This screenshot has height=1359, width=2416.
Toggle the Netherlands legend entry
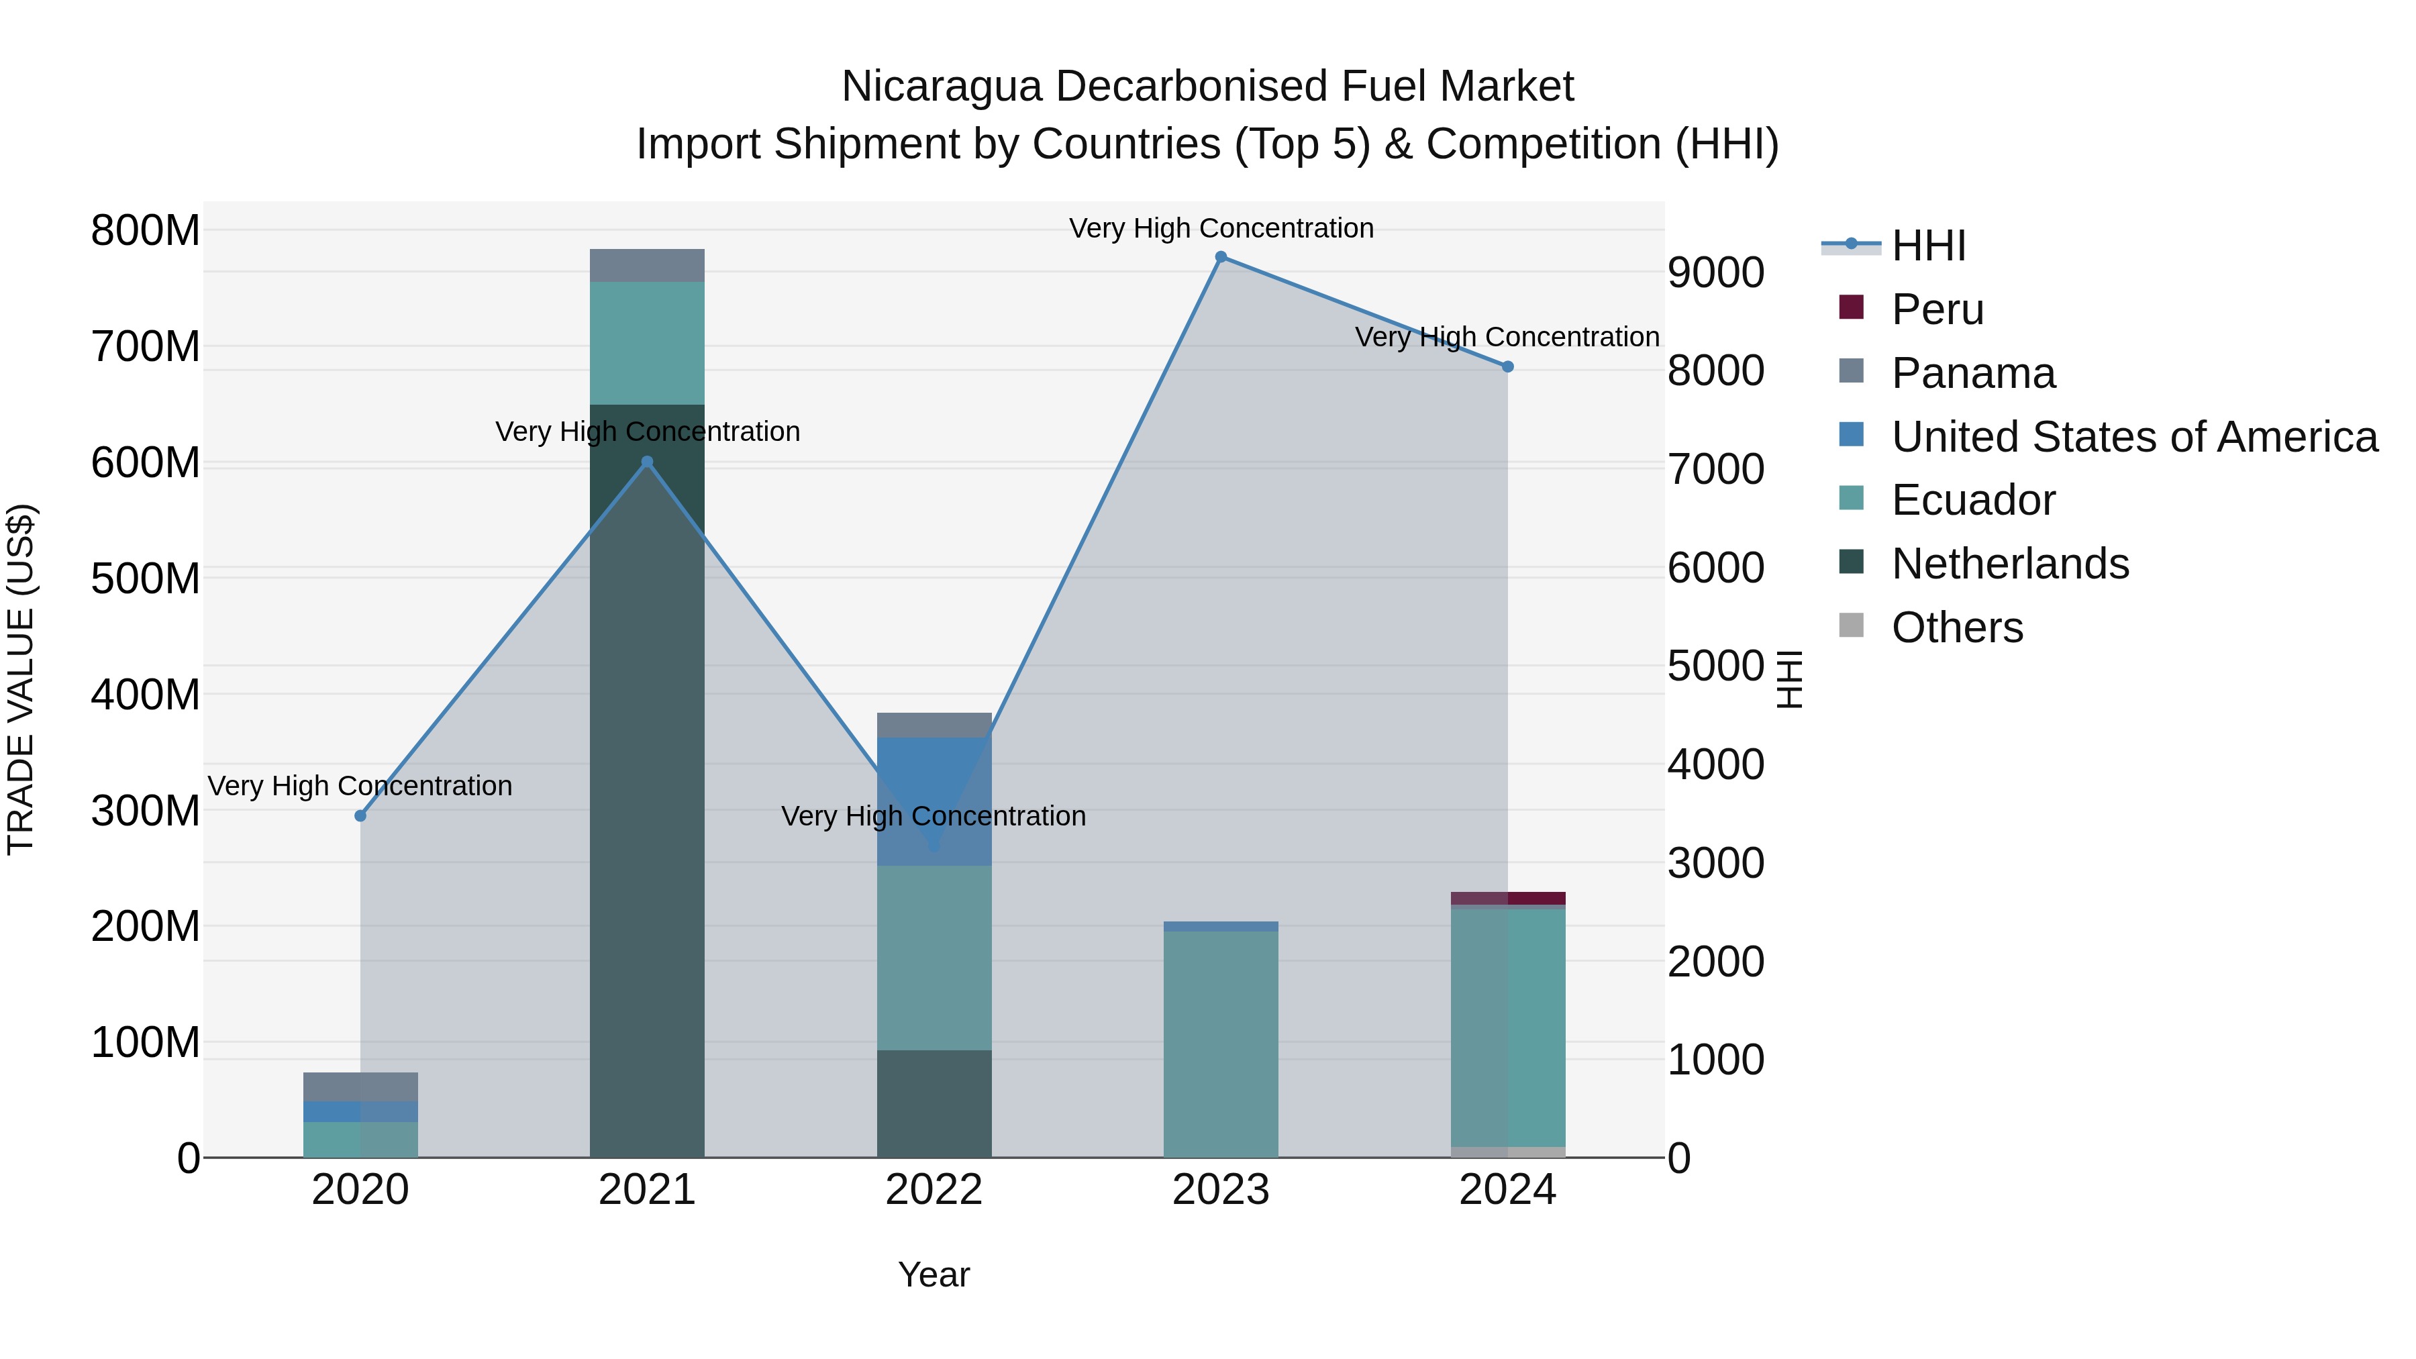click(1984, 564)
